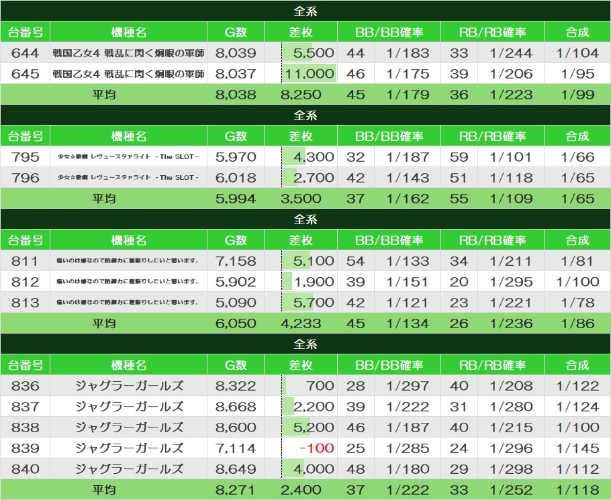This screenshot has height=500, width=611.
Task: Click G数 value 5,902
Action: click(x=236, y=282)
